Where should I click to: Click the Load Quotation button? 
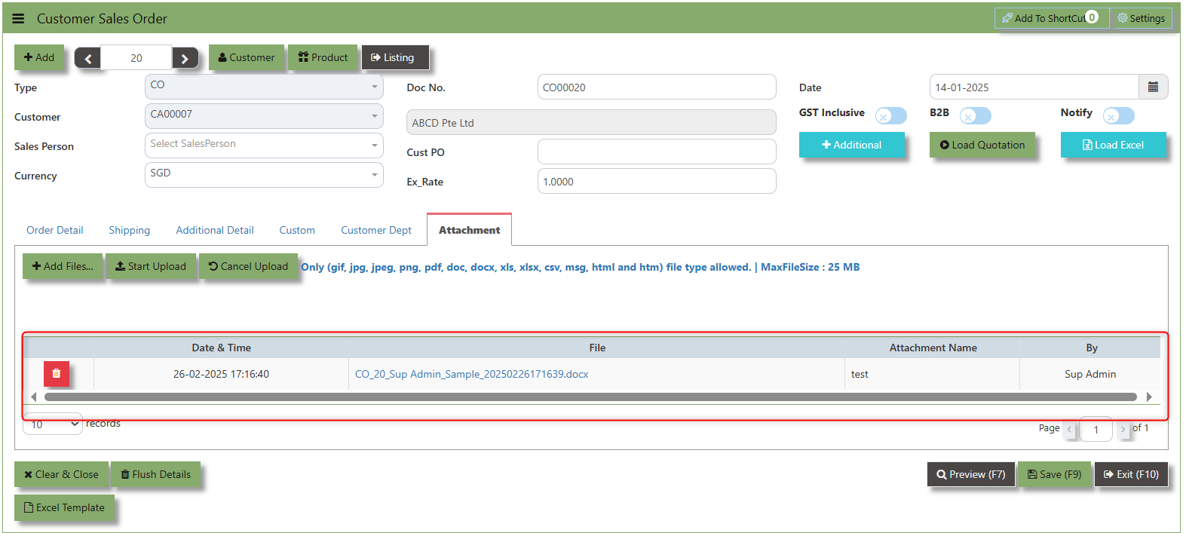point(982,145)
